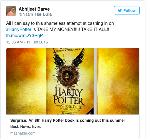
Task: Click the Twitter bird icon in Follow button
Action: coord(120,11)
